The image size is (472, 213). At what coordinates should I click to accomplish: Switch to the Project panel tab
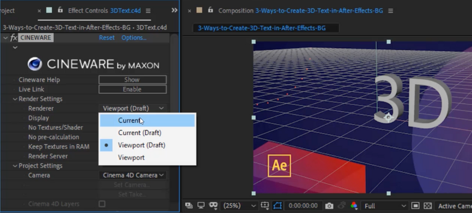coord(7,11)
